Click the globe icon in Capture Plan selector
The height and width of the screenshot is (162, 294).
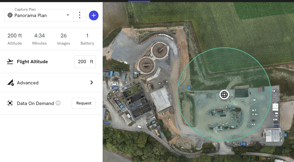pos(10,15)
